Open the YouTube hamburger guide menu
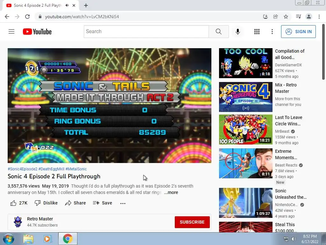The height and width of the screenshot is (245, 326). (x=11, y=32)
